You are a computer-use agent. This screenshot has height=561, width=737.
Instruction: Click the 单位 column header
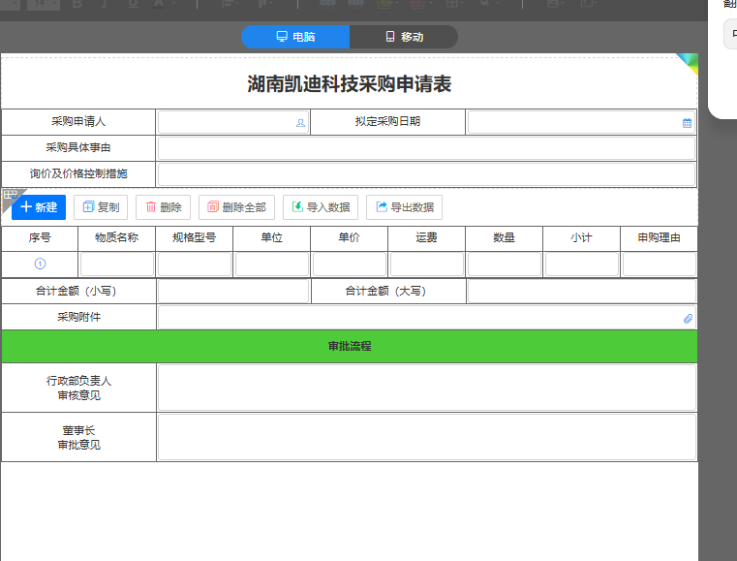pos(272,238)
